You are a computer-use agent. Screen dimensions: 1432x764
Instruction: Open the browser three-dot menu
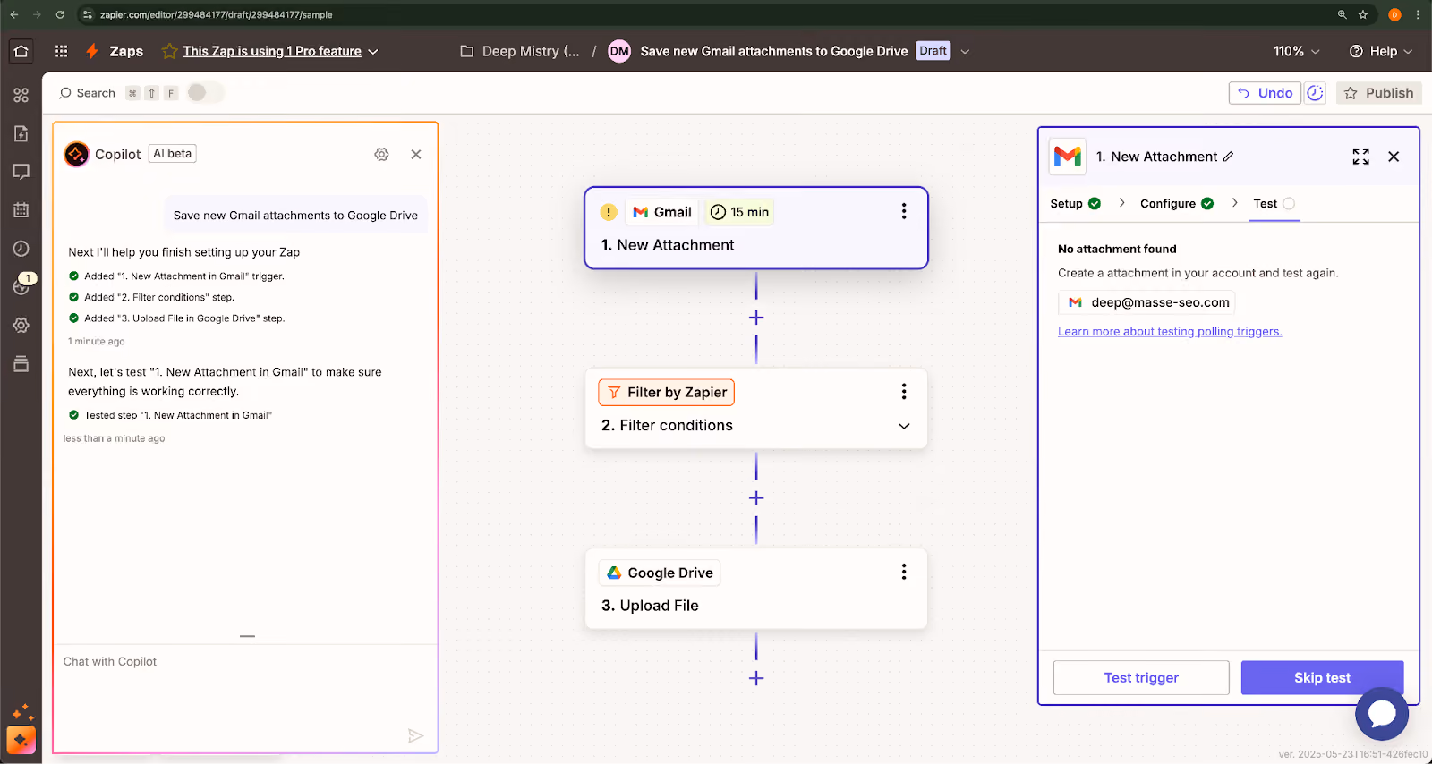1418,14
